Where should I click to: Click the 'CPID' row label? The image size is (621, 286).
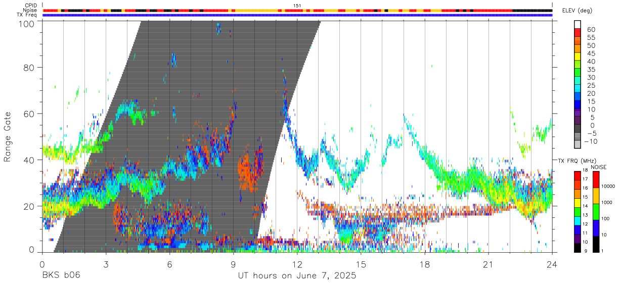[x=31, y=5]
